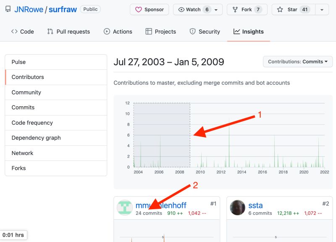This screenshot has height=242, width=336.
Task: Star the surfraw repository
Action: (x=293, y=9)
